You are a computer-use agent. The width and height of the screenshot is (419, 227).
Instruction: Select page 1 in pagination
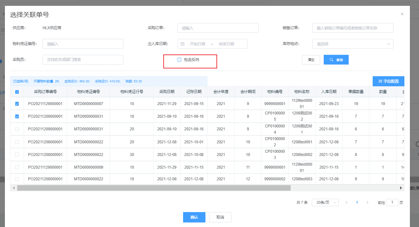[x=357, y=202]
